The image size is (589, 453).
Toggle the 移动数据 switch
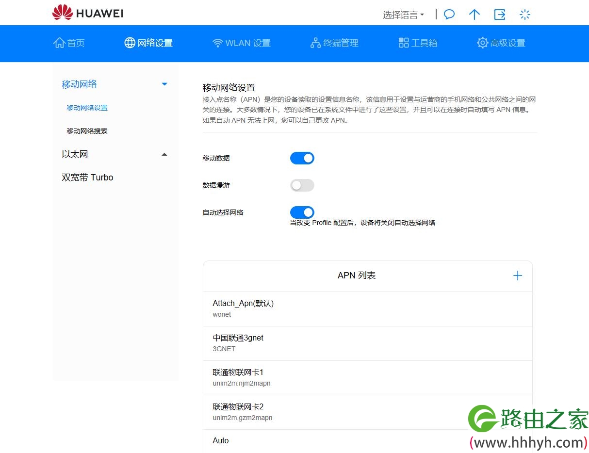[302, 158]
